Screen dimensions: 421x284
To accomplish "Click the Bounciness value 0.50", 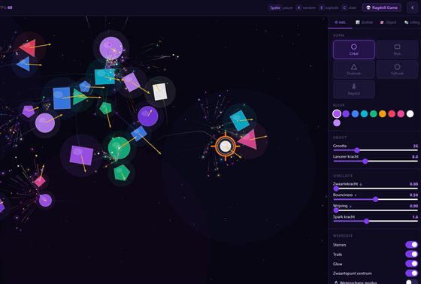I will 413,195.
